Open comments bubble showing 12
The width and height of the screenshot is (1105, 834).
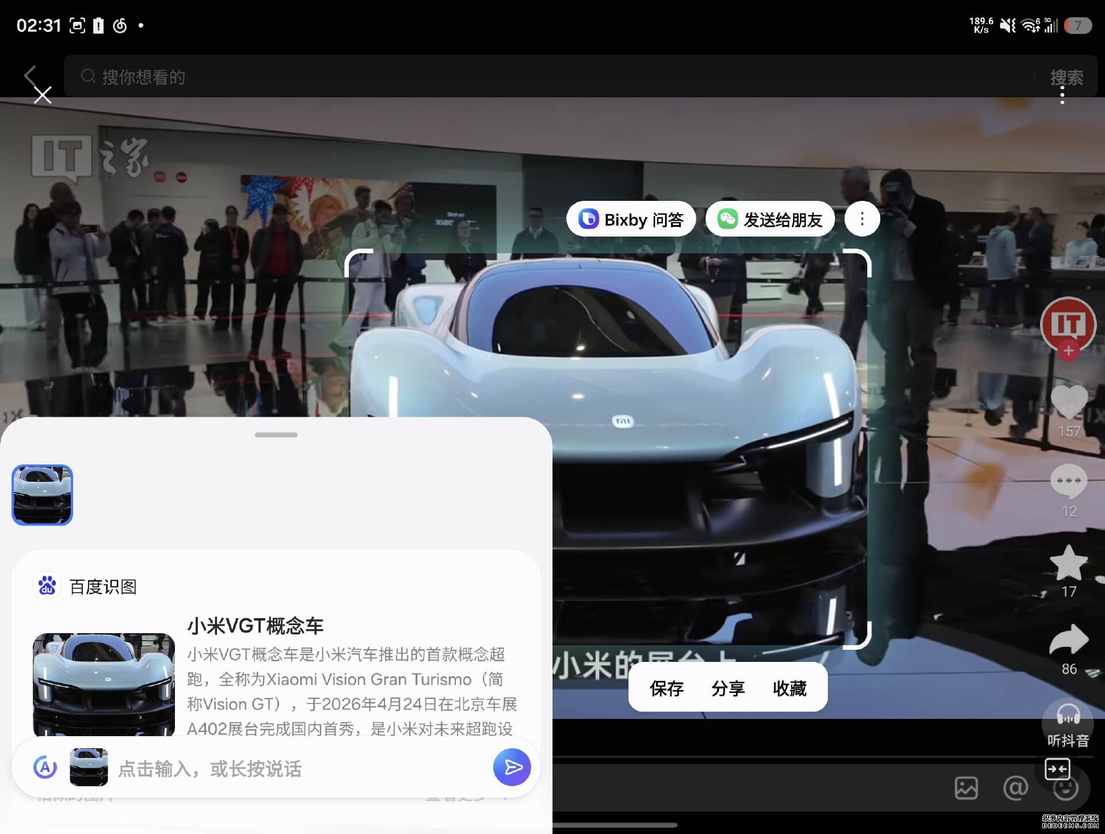pyautogui.click(x=1069, y=482)
